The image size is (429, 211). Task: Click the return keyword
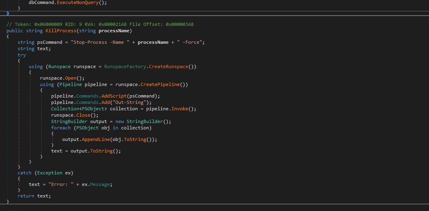coord(26,196)
